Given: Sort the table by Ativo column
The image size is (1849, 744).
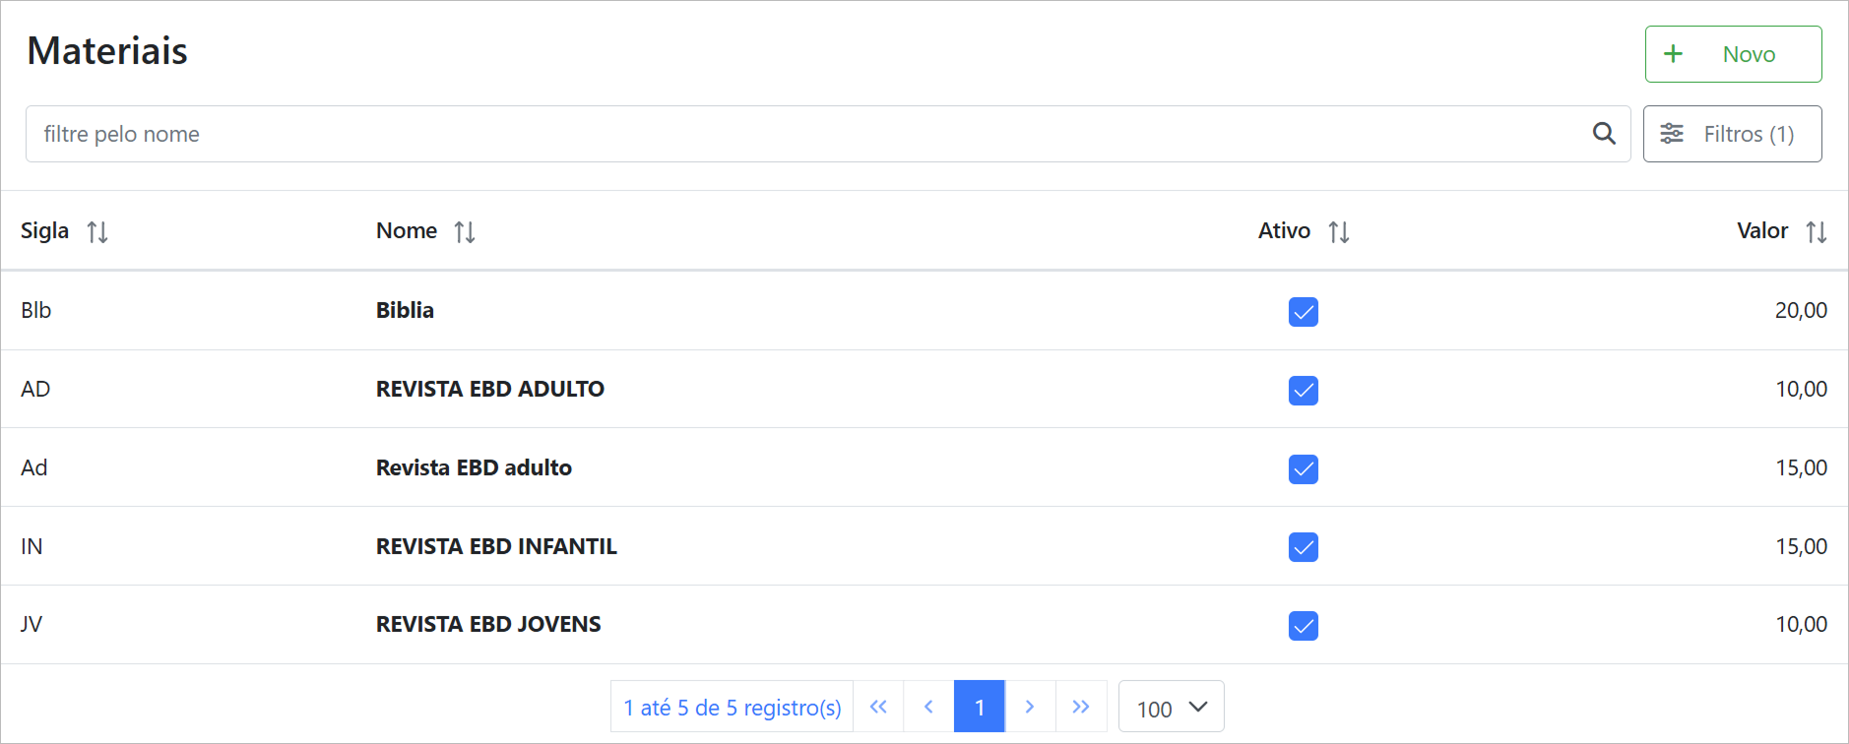Looking at the screenshot, I should [x=1338, y=232].
